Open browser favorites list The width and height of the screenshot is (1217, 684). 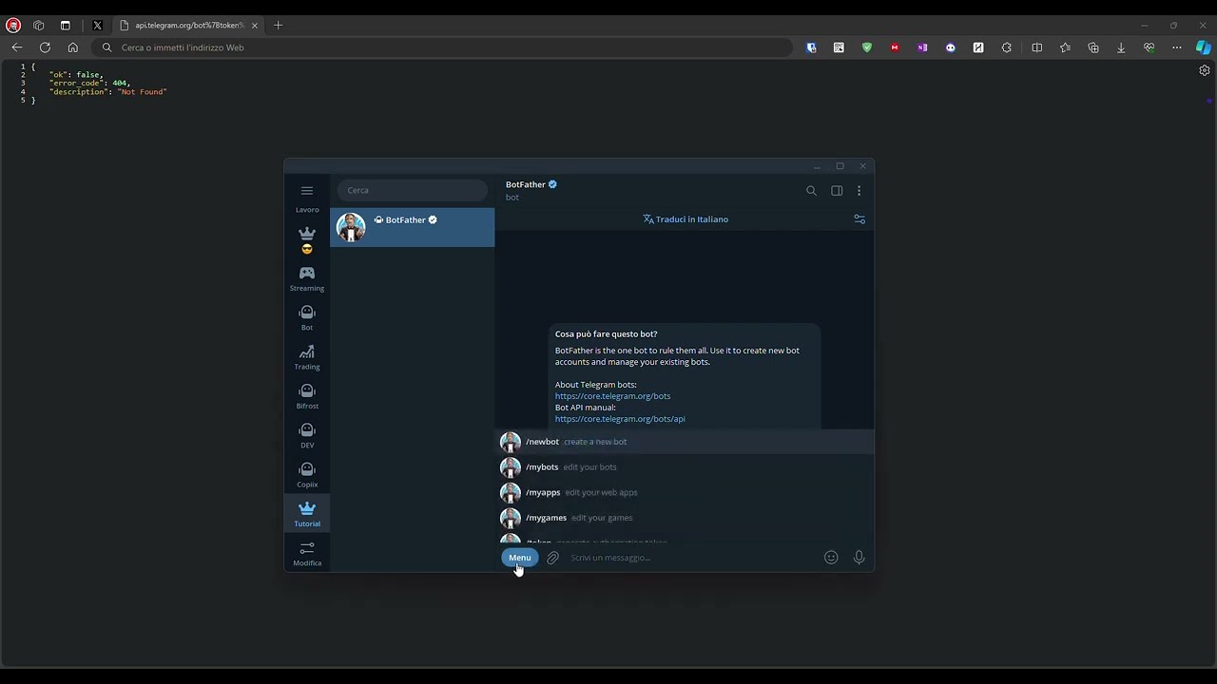click(1065, 47)
